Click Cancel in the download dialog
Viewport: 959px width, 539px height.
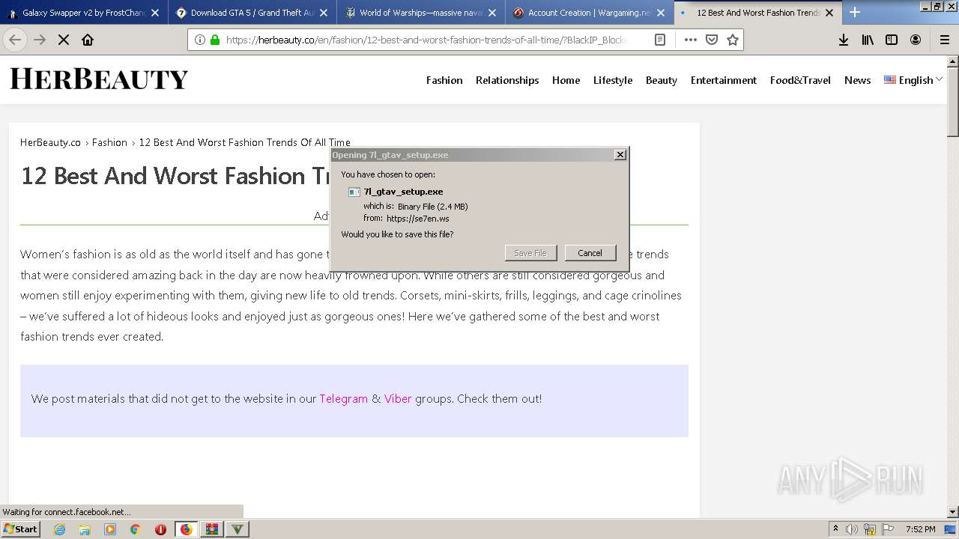[x=590, y=253]
